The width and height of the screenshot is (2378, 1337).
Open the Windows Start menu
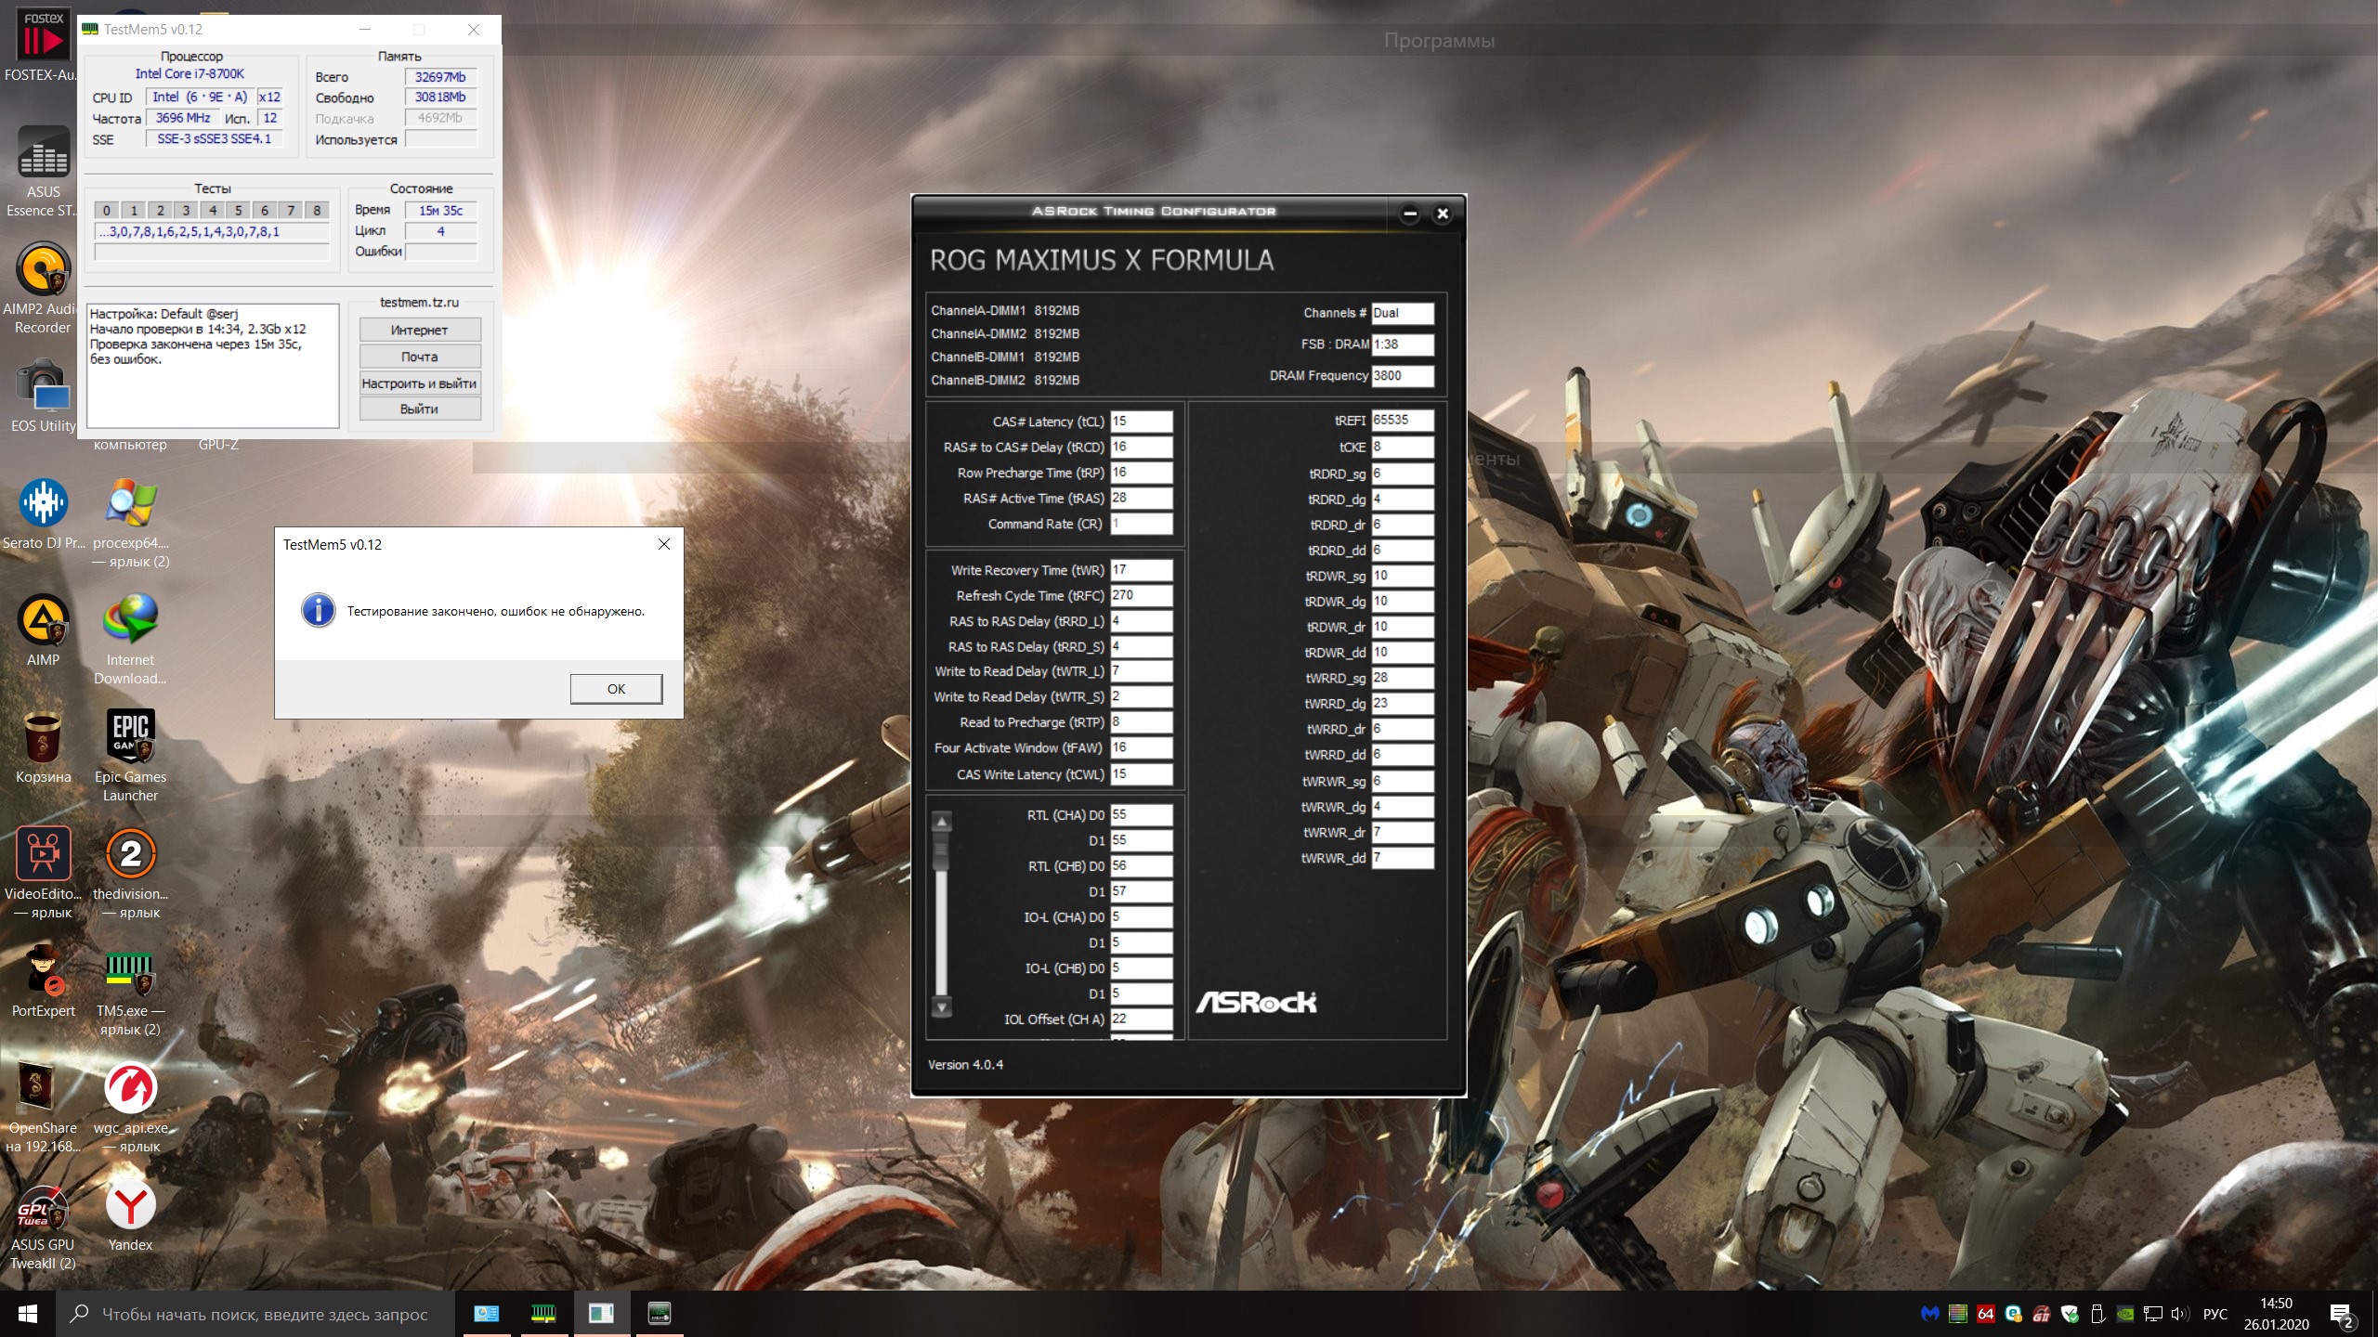coord(27,1314)
